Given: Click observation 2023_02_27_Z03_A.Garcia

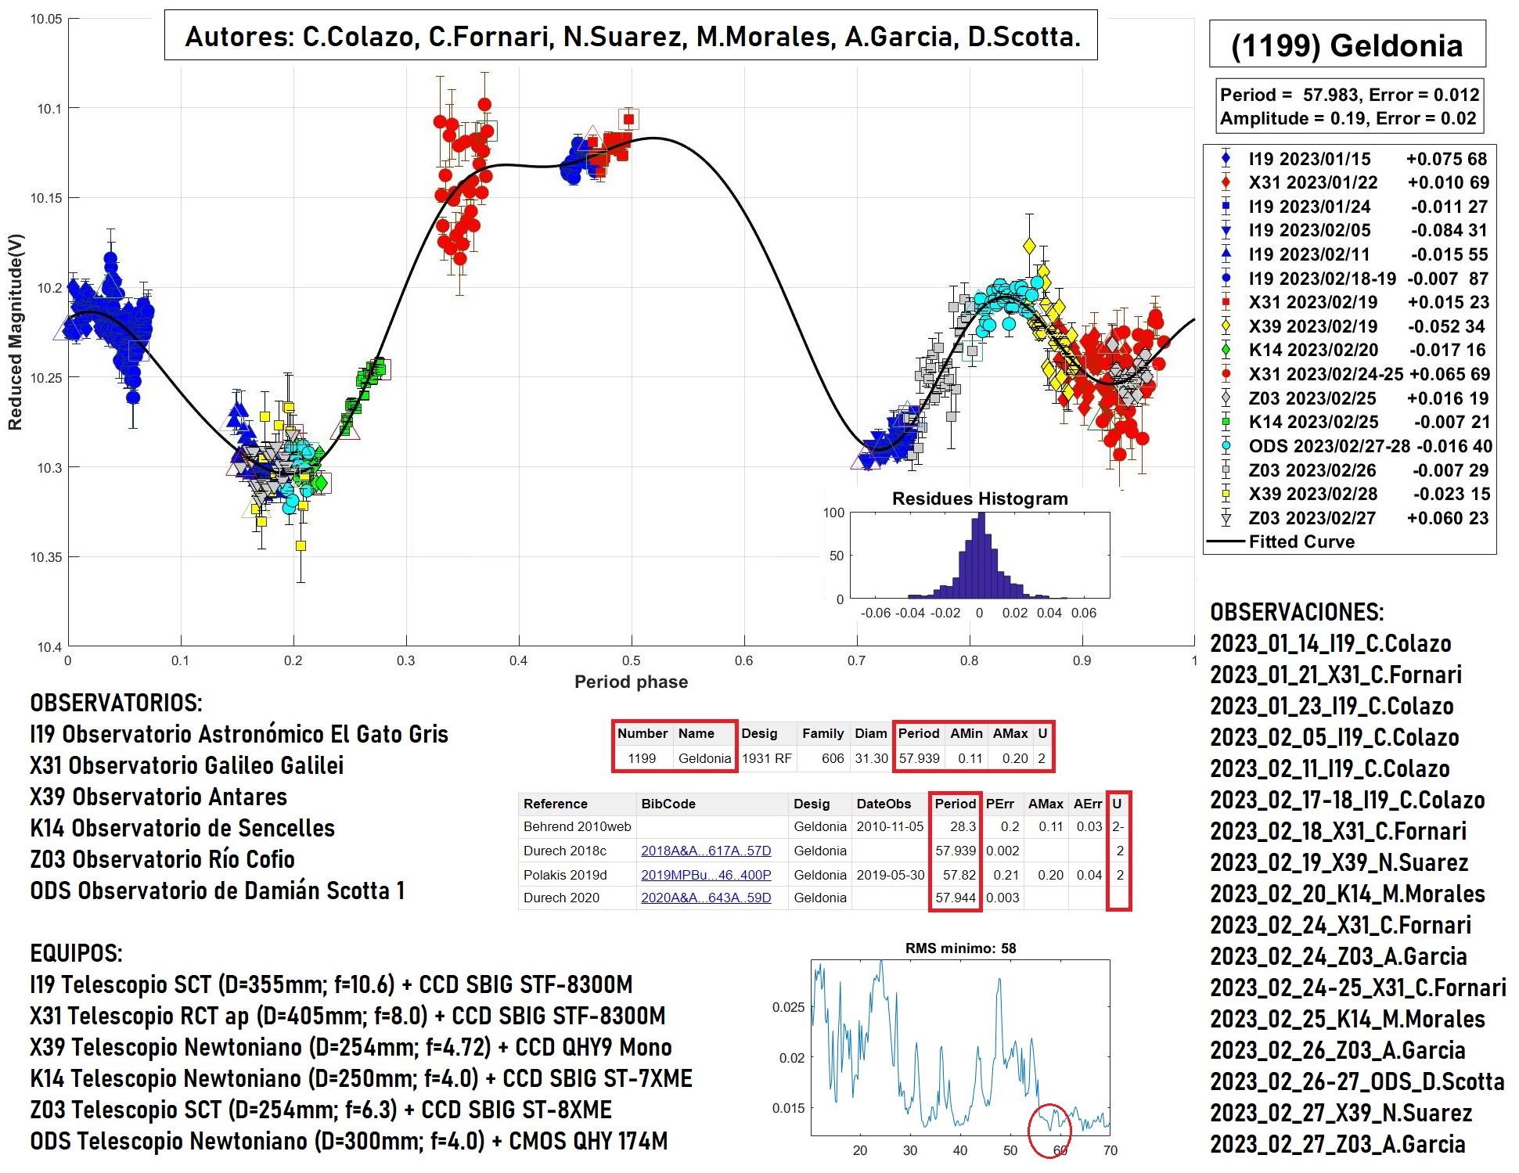Looking at the screenshot, I should 1338,1144.
